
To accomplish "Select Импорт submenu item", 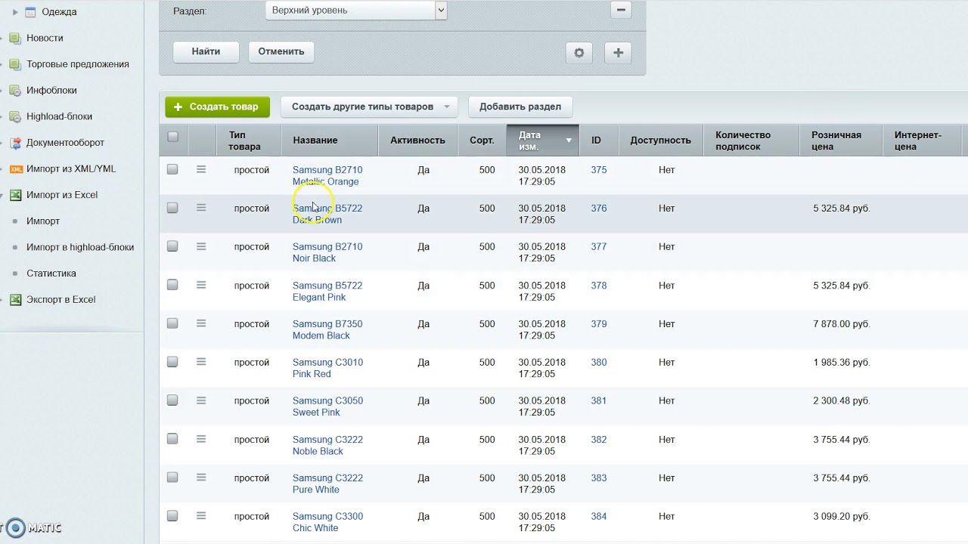I will coord(43,221).
